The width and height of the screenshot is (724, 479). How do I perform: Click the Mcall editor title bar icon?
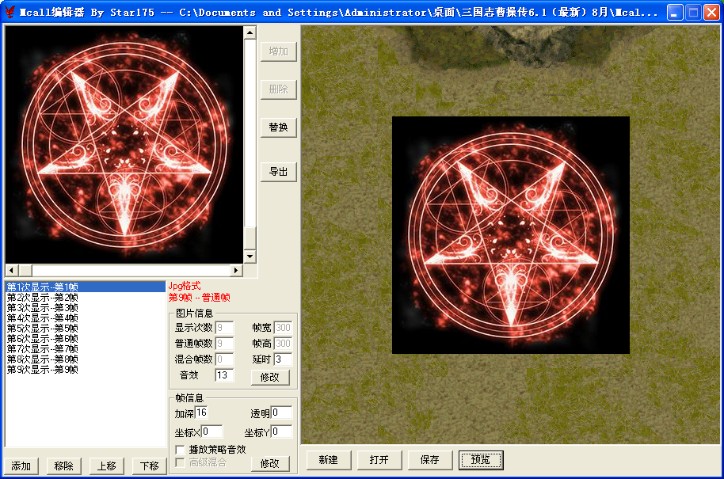tap(10, 12)
